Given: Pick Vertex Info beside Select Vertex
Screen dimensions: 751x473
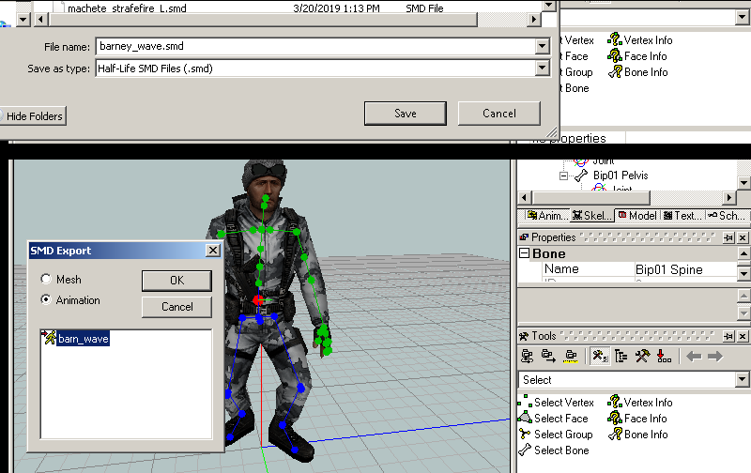Looking at the screenshot, I should 640,403.
